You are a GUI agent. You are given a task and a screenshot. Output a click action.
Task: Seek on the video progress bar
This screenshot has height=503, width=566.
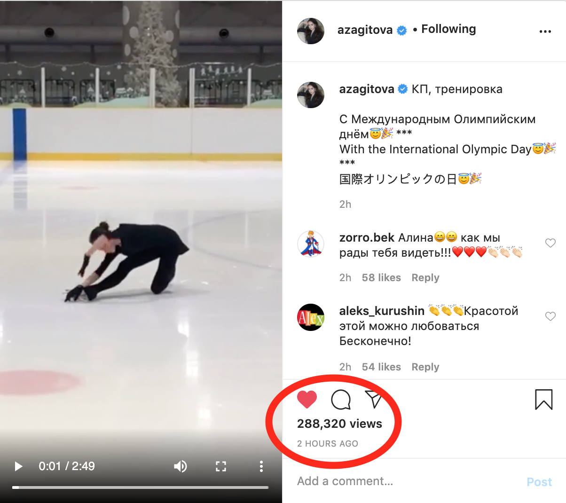(x=141, y=487)
